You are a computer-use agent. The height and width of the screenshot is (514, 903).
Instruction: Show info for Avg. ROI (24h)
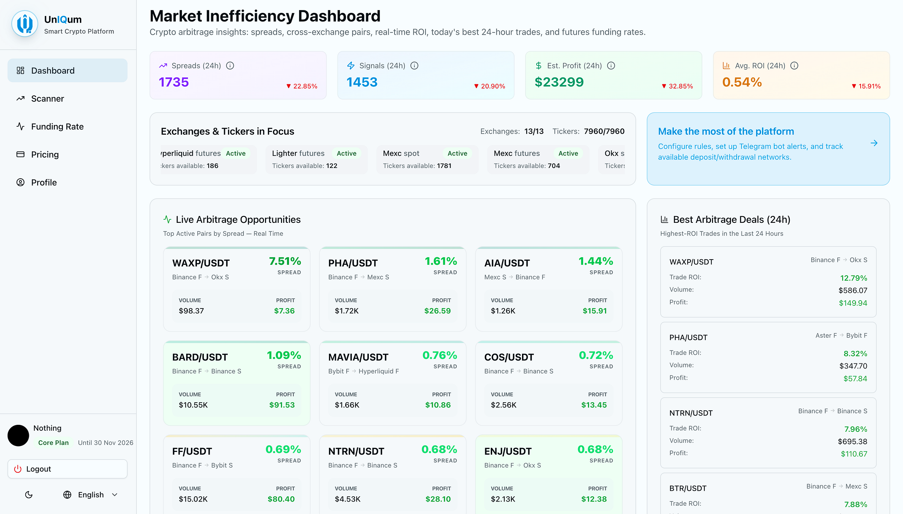point(794,66)
